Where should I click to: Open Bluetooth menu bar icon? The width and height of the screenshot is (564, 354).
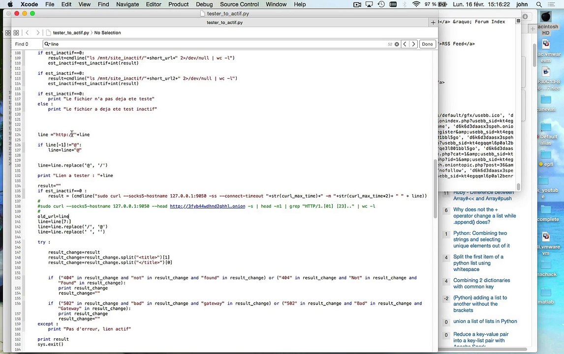405,4
